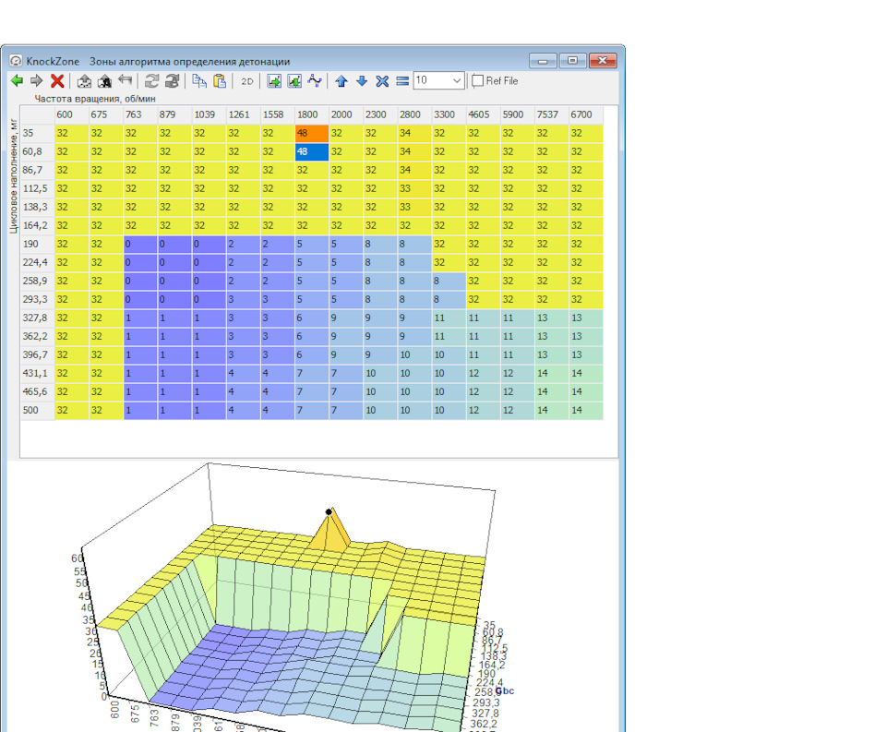Minimize the KnockZone window

tap(543, 61)
